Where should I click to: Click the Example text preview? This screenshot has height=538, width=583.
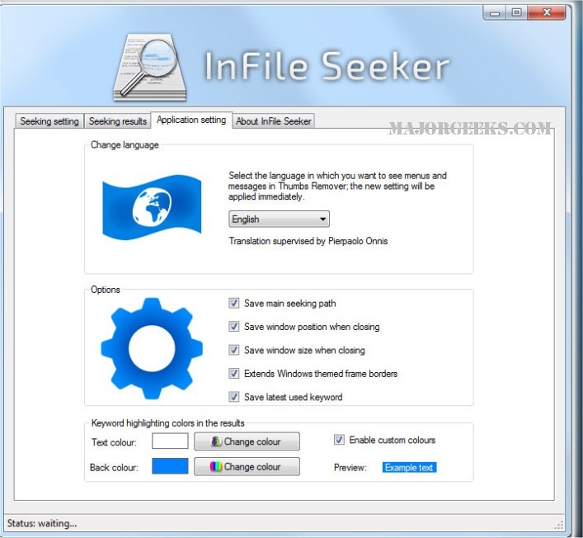[x=409, y=467]
